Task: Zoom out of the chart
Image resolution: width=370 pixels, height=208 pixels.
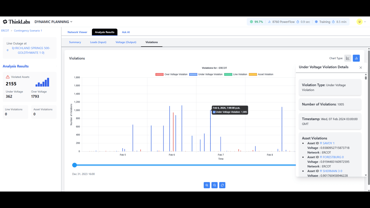Action: point(214,185)
